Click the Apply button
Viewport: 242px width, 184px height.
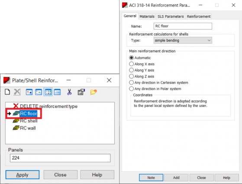[x=23, y=175]
